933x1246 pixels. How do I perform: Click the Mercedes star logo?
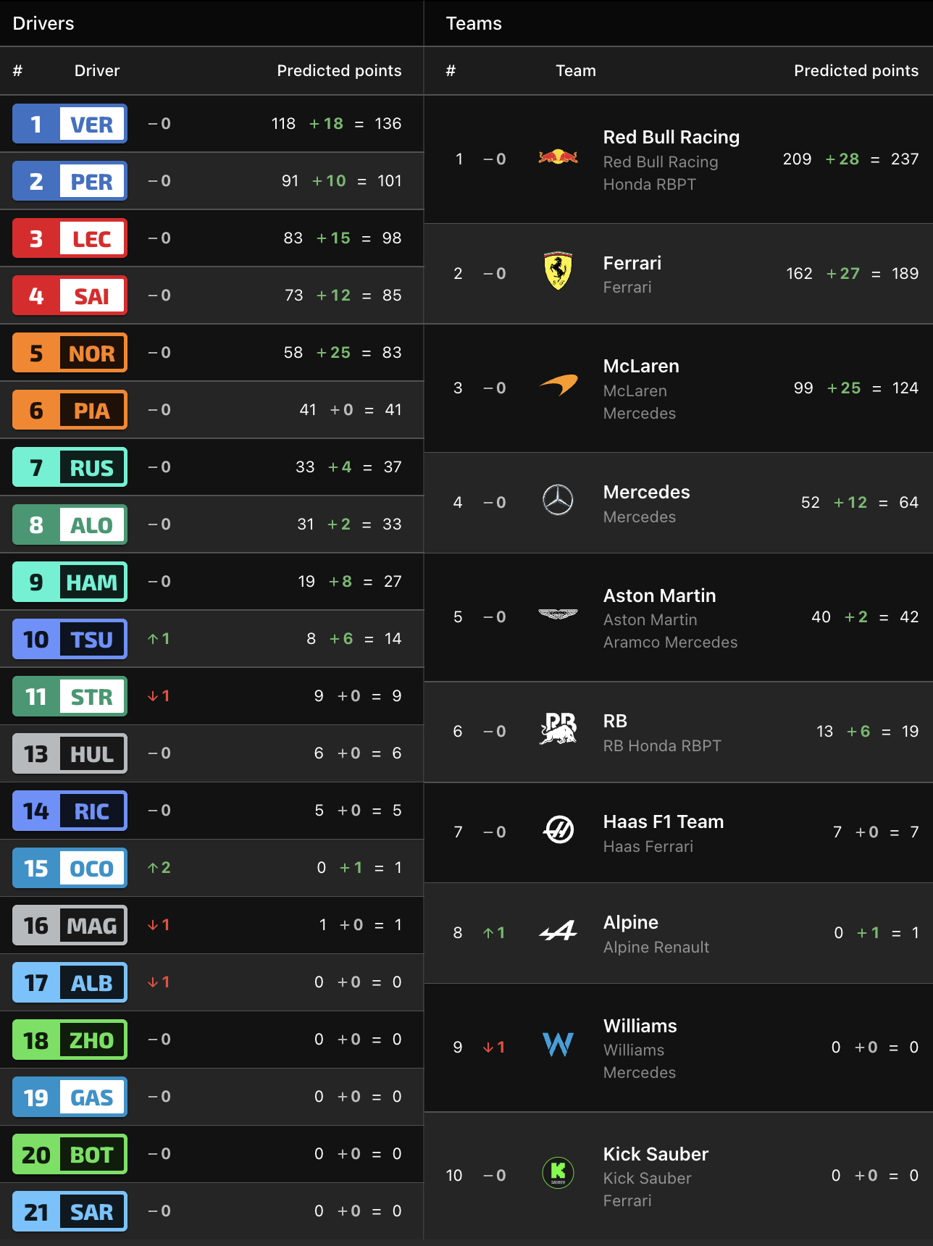tap(558, 500)
